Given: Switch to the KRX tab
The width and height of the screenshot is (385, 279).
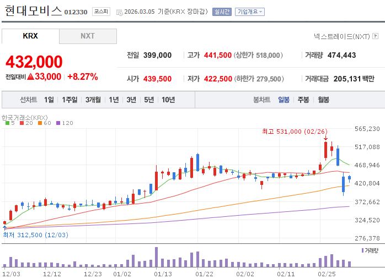Looking at the screenshot, I should [30, 36].
